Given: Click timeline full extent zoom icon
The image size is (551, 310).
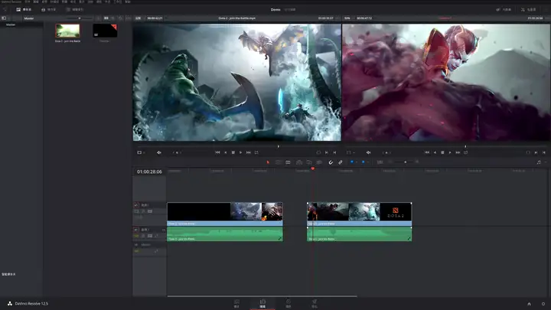Looking at the screenshot, I should tap(380, 162).
